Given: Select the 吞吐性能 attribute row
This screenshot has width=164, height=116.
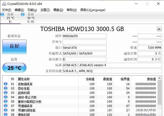Looking at the screenshot, I should click(x=80, y=88).
